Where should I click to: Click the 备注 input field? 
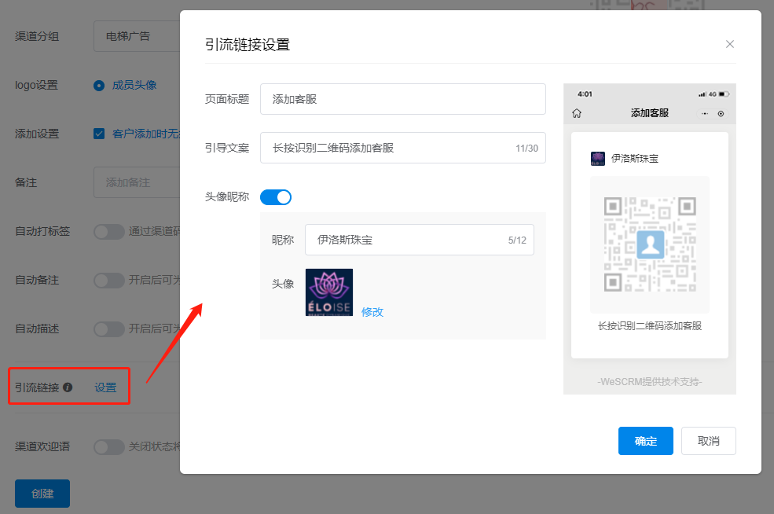[x=137, y=182]
